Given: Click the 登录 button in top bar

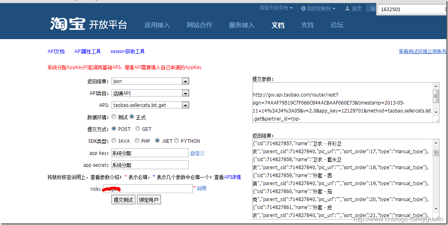Looking at the screenshot, I should click(353, 8).
